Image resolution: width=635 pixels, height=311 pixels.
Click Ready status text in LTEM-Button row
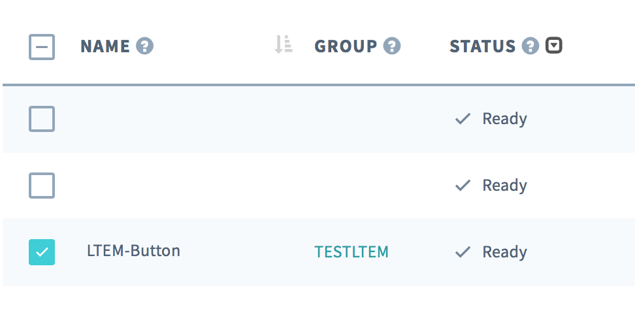pyautogui.click(x=504, y=252)
